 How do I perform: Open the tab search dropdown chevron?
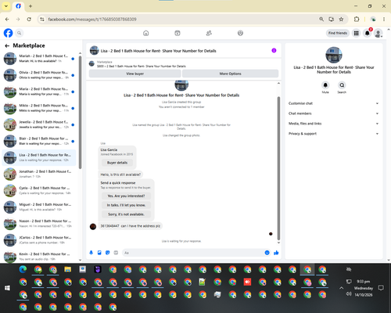(6, 6)
